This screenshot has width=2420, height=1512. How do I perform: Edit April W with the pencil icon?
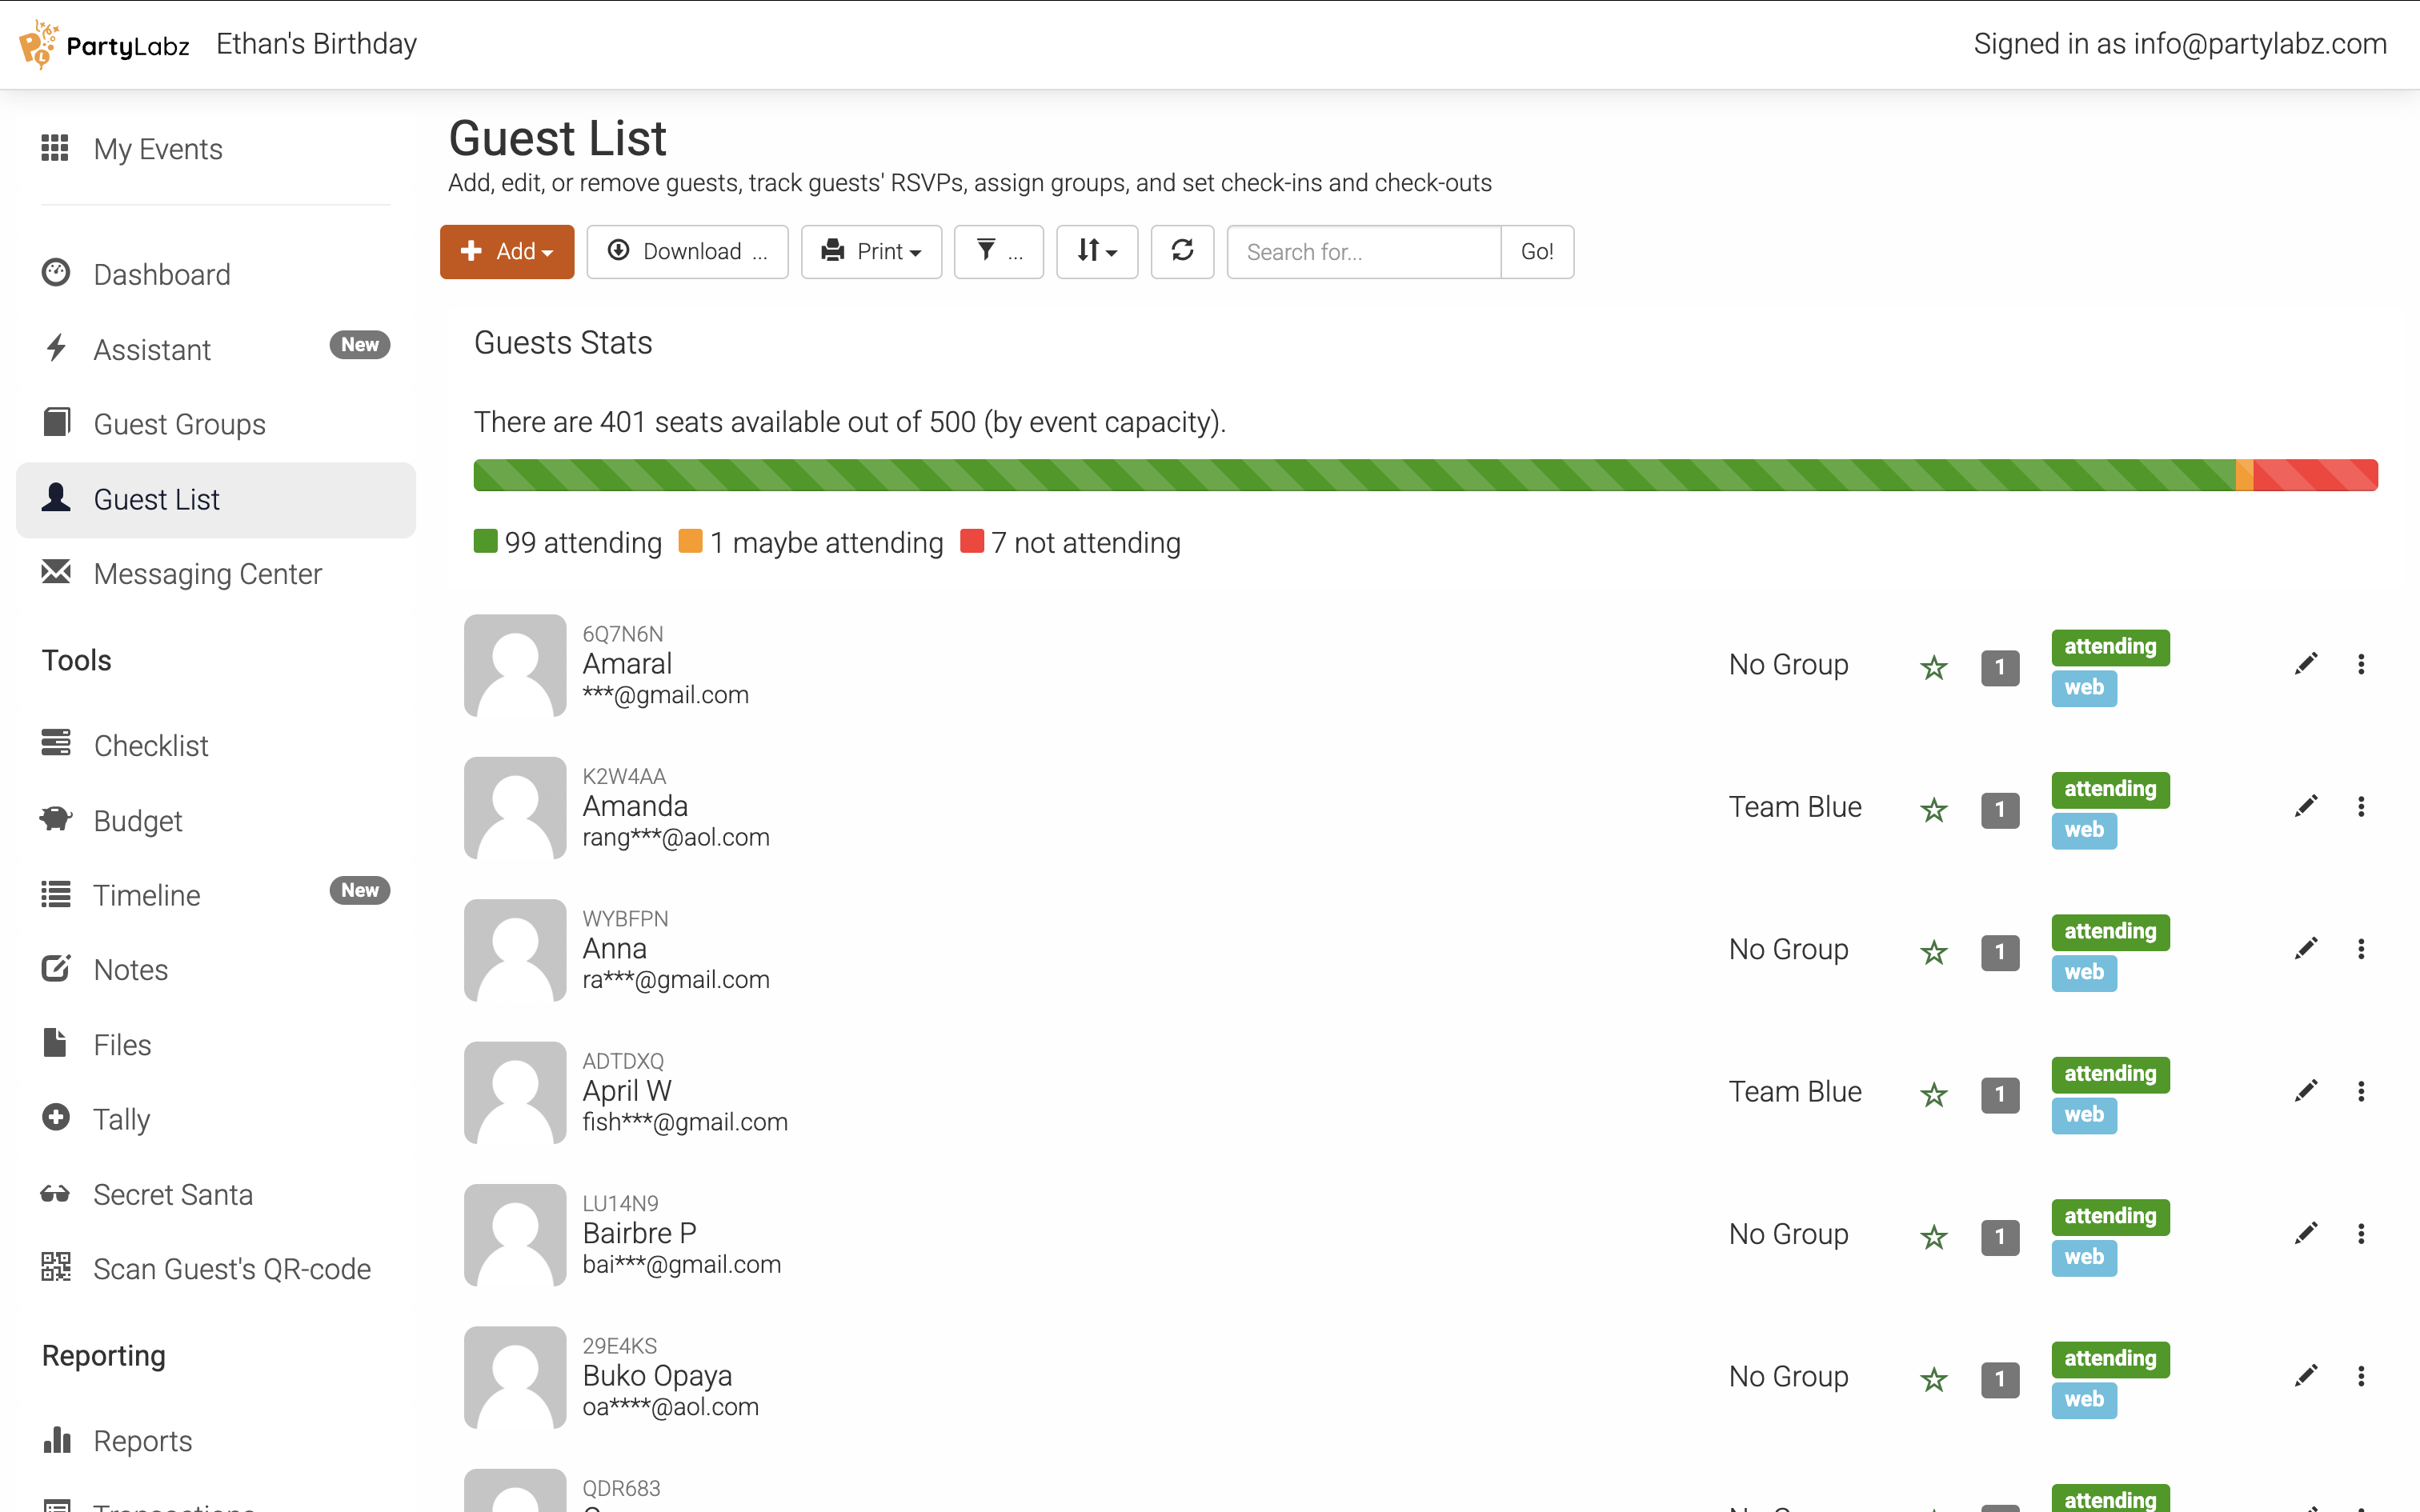[x=2306, y=1091]
